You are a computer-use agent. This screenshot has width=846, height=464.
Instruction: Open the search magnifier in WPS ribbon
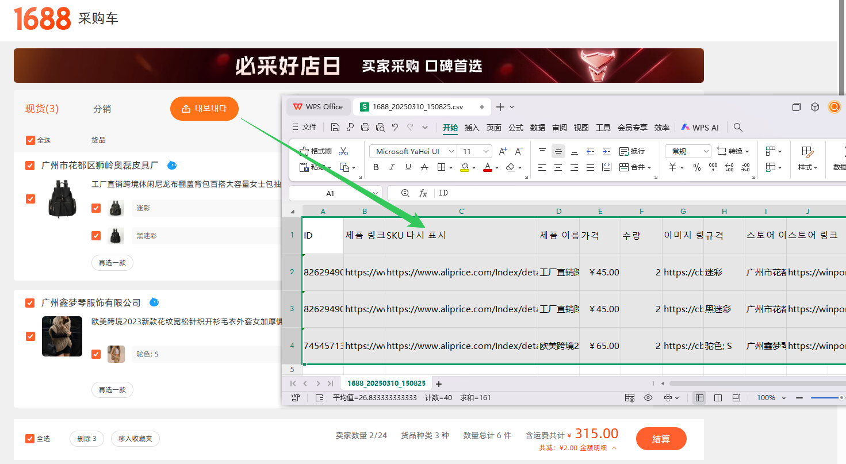[738, 128]
